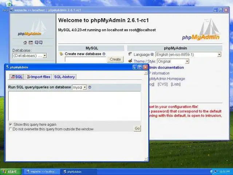Follow the [CVS] link
The width and height of the screenshot is (233, 175).
click(163, 84)
